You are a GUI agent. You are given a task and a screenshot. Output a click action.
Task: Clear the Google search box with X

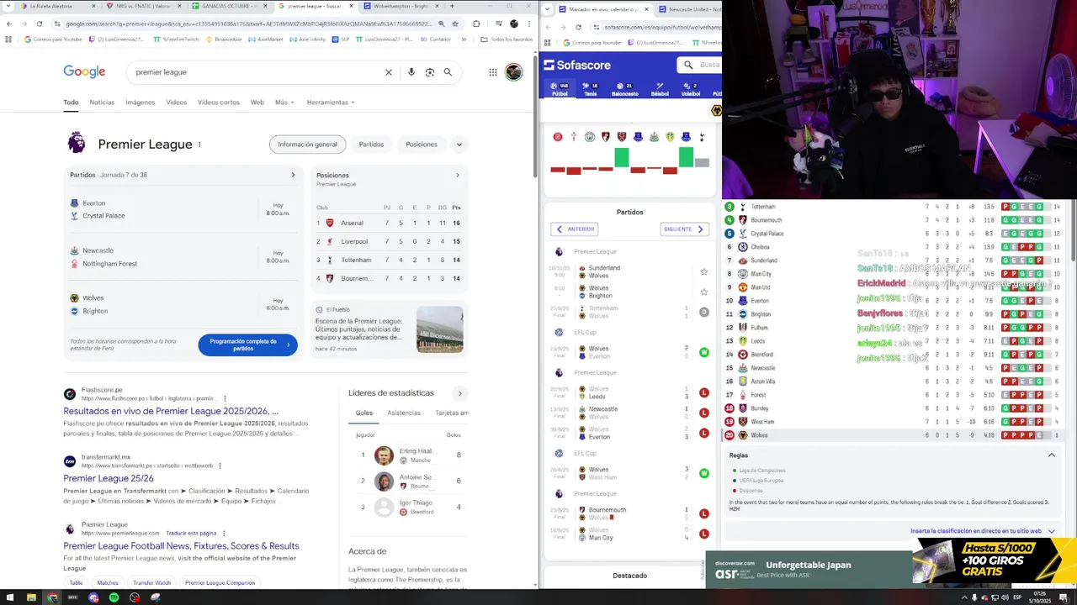click(x=389, y=72)
